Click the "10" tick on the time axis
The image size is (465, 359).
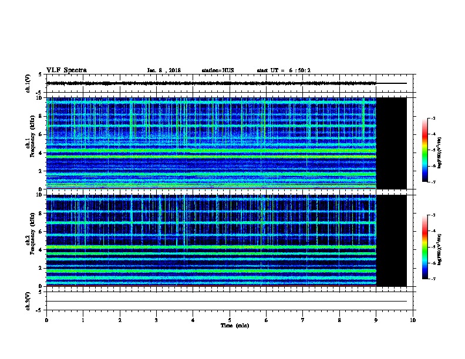[x=413, y=320]
